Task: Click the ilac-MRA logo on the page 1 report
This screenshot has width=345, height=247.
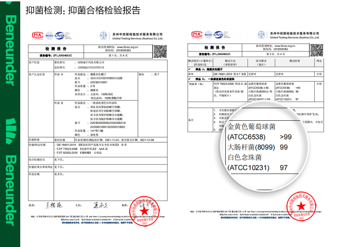Action: click(49, 35)
